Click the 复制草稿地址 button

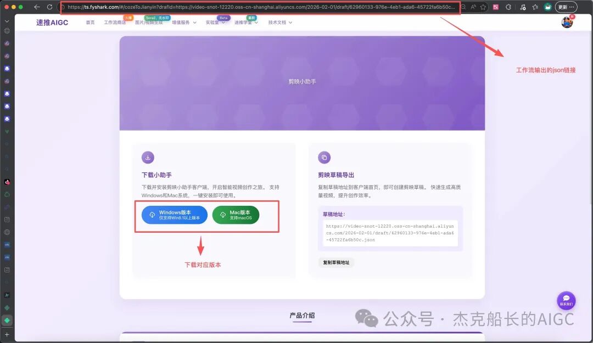(336, 262)
